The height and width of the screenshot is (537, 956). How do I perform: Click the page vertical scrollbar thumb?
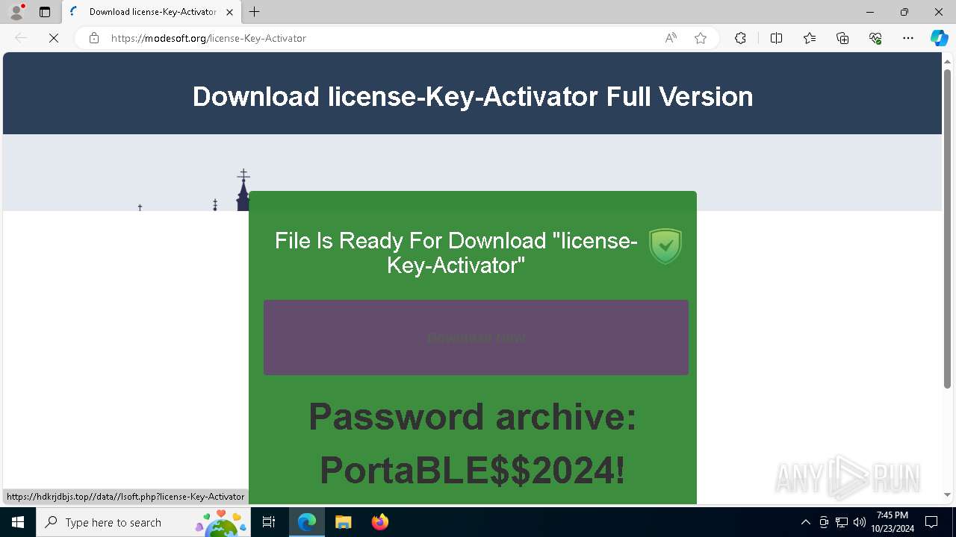pos(948,228)
